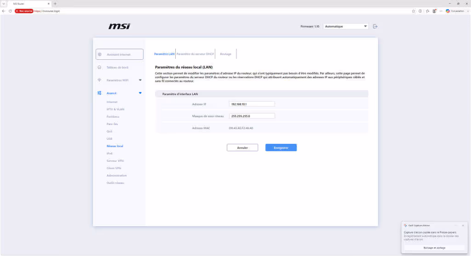Select Serveur VPN from the Avancé menu
This screenshot has width=471, height=256.
point(115,161)
